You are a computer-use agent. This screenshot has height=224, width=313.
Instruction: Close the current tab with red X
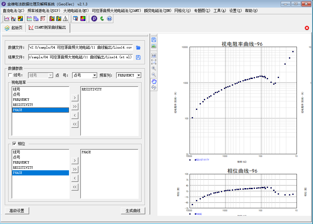pyautogui.click(x=307, y=28)
